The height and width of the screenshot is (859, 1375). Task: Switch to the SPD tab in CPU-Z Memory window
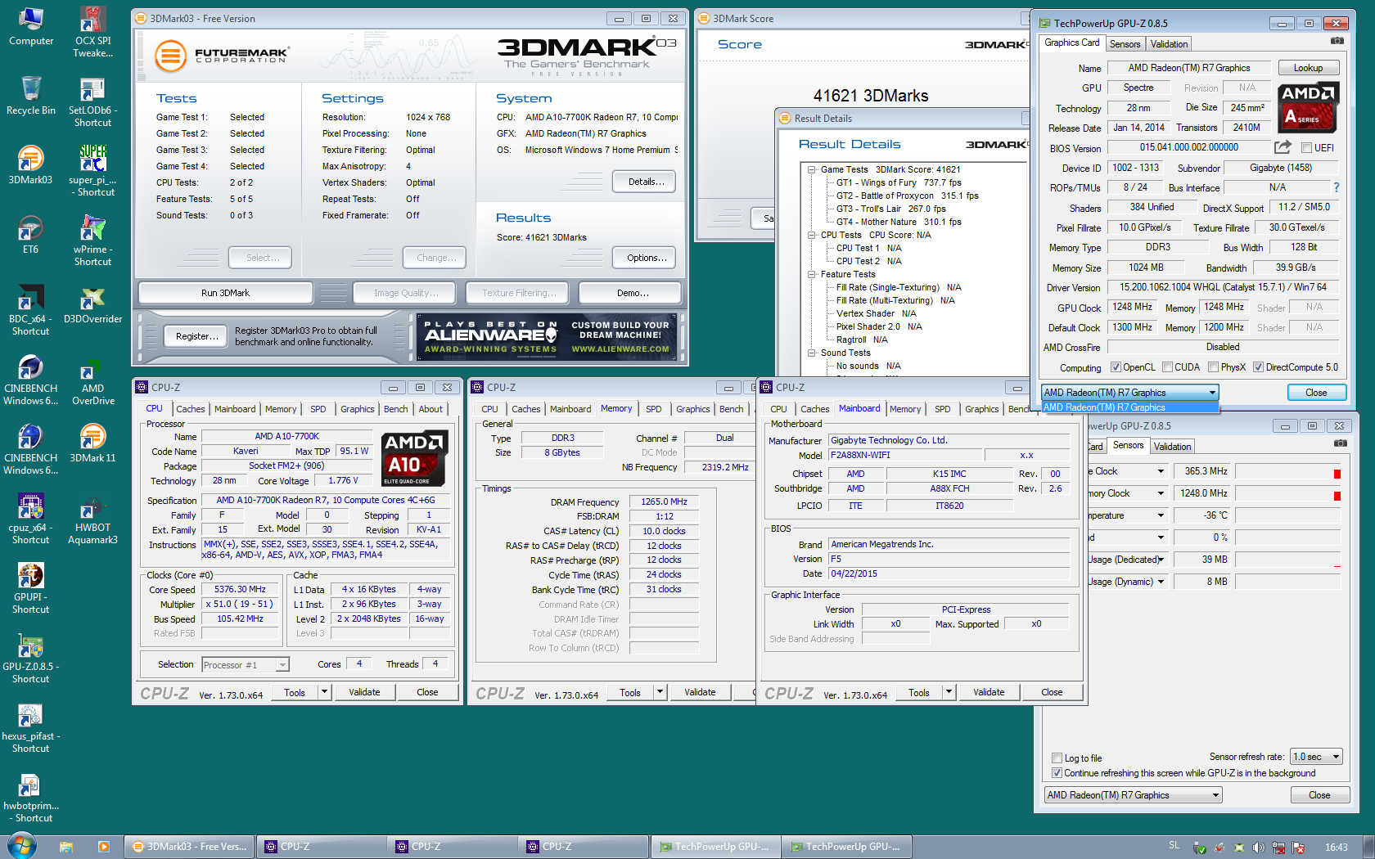click(653, 409)
